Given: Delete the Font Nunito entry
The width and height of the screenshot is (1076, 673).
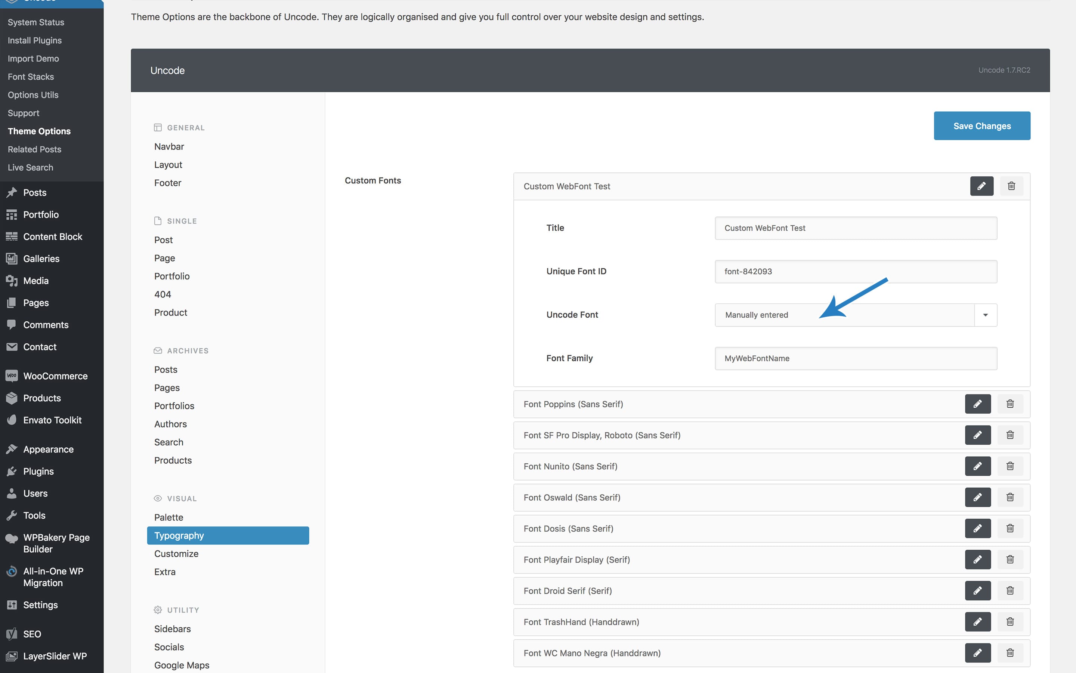Looking at the screenshot, I should [1010, 466].
